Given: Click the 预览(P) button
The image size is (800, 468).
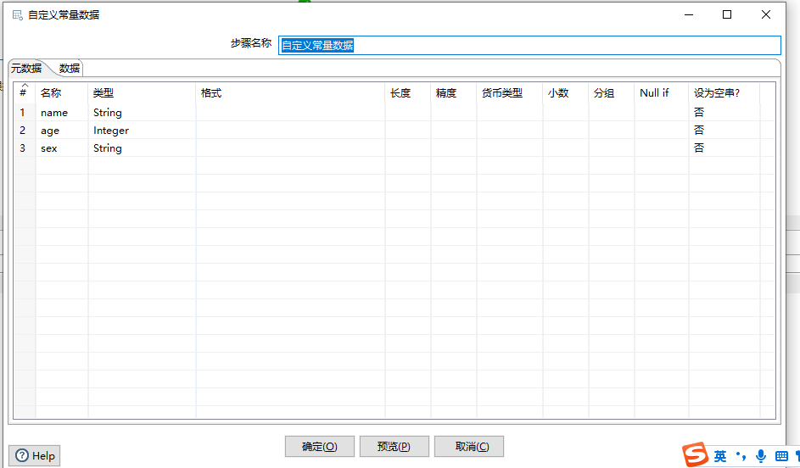Looking at the screenshot, I should [x=394, y=447].
